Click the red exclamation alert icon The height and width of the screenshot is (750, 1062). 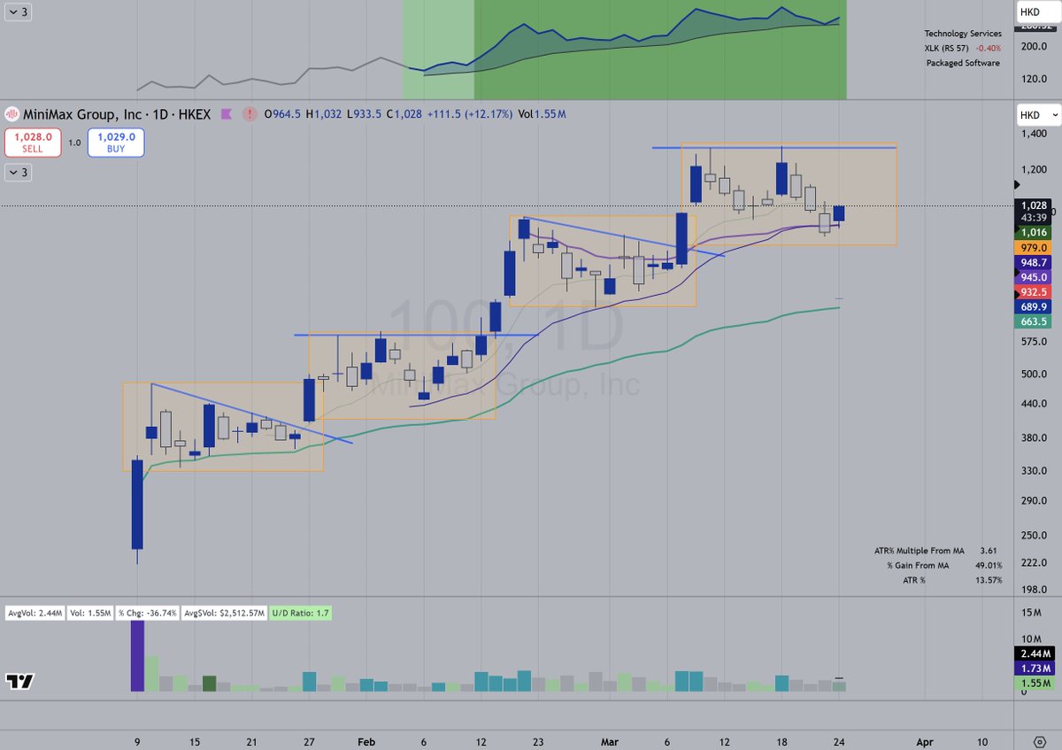(250, 114)
